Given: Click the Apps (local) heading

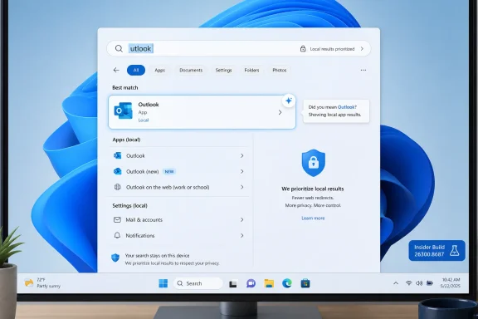Looking at the screenshot, I should (126, 140).
